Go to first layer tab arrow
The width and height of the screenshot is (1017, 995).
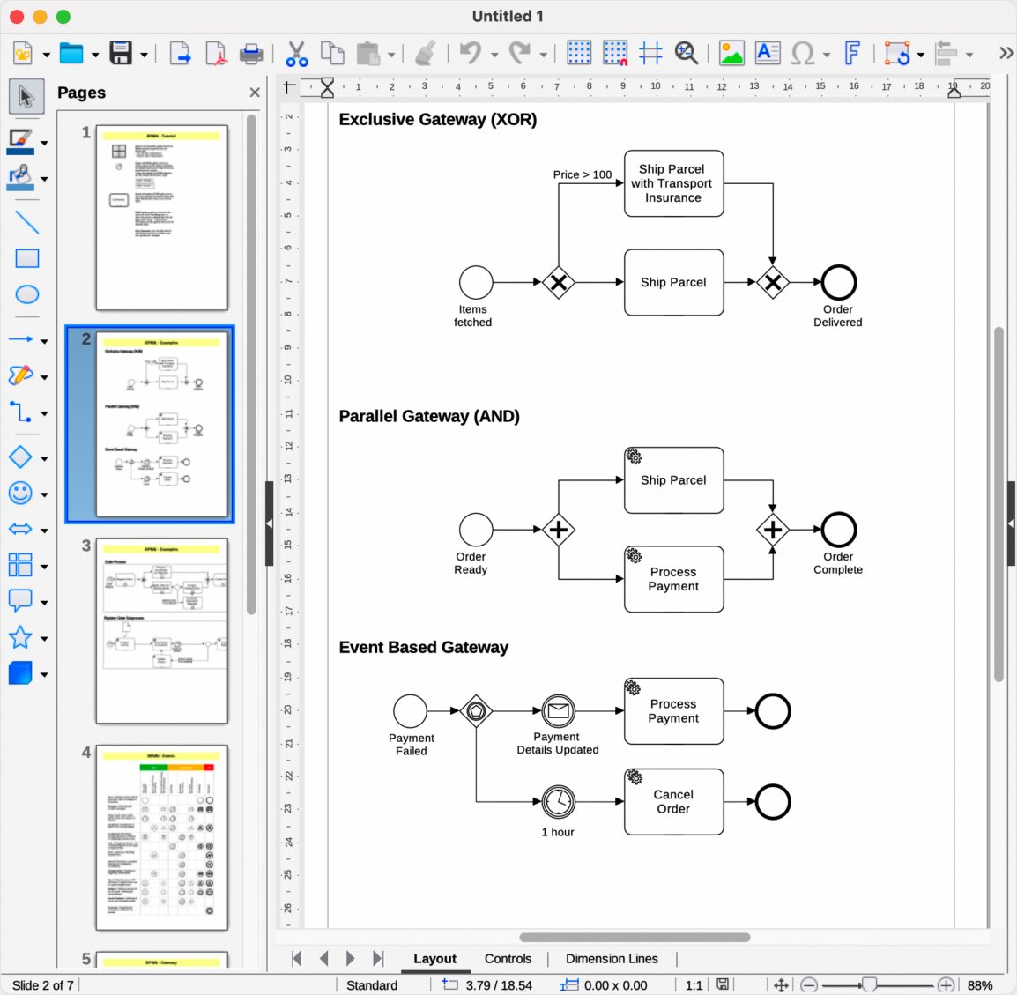(x=297, y=959)
